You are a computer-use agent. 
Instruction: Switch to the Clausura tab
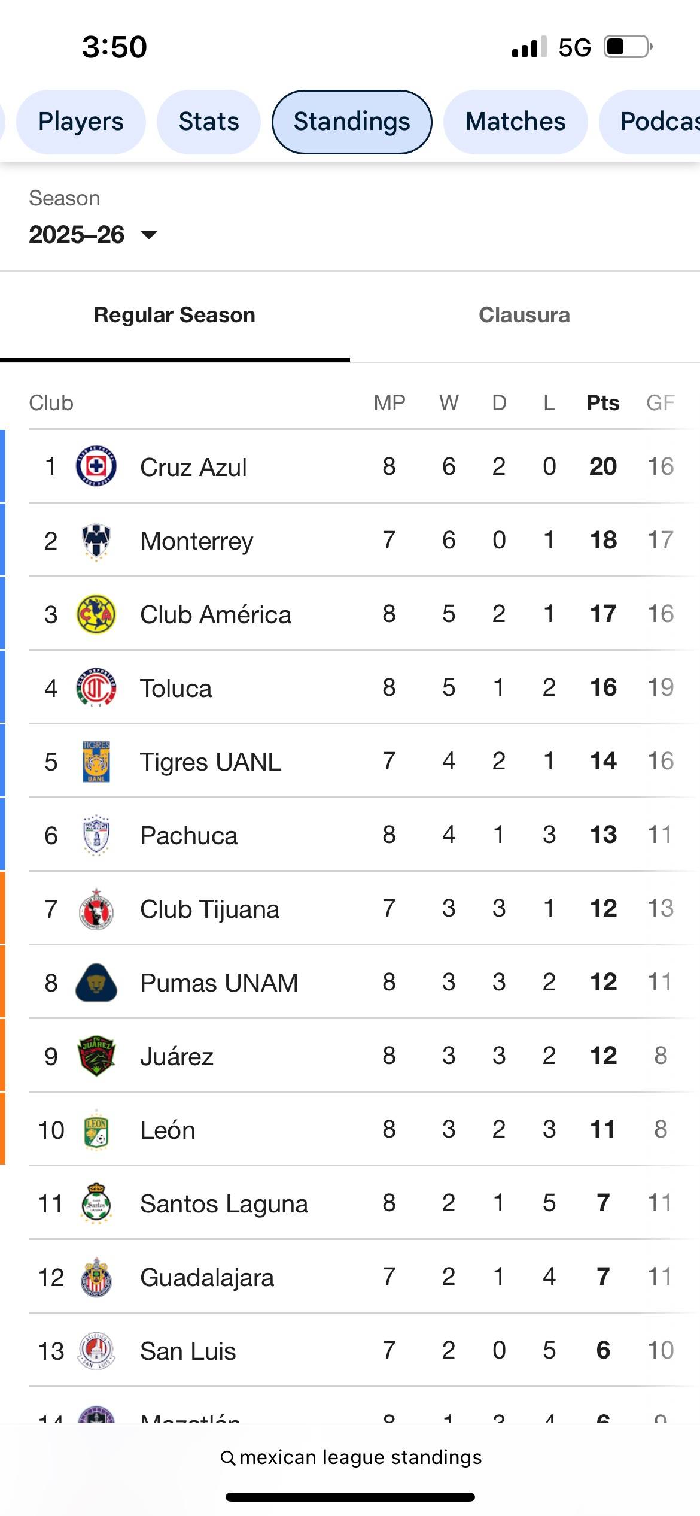(524, 315)
